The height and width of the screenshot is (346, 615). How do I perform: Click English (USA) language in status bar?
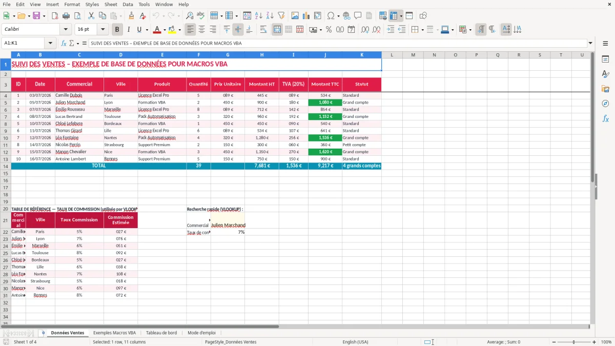point(355,342)
